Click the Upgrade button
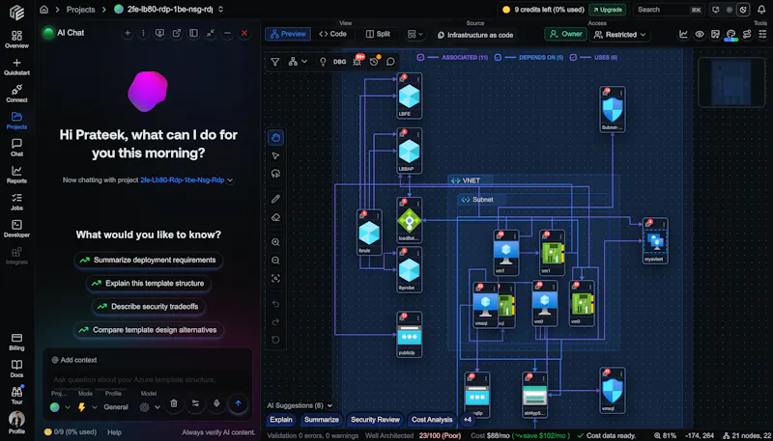 [x=607, y=10]
